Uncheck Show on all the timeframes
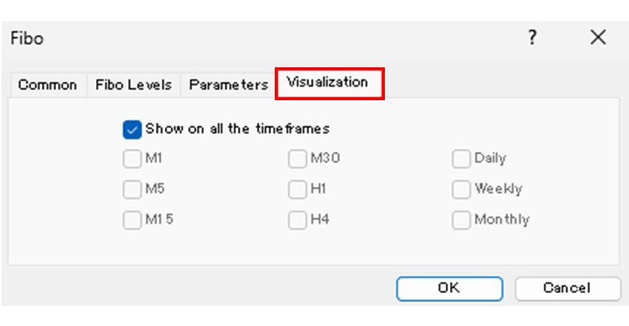This screenshot has height=326, width=629. pos(133,129)
